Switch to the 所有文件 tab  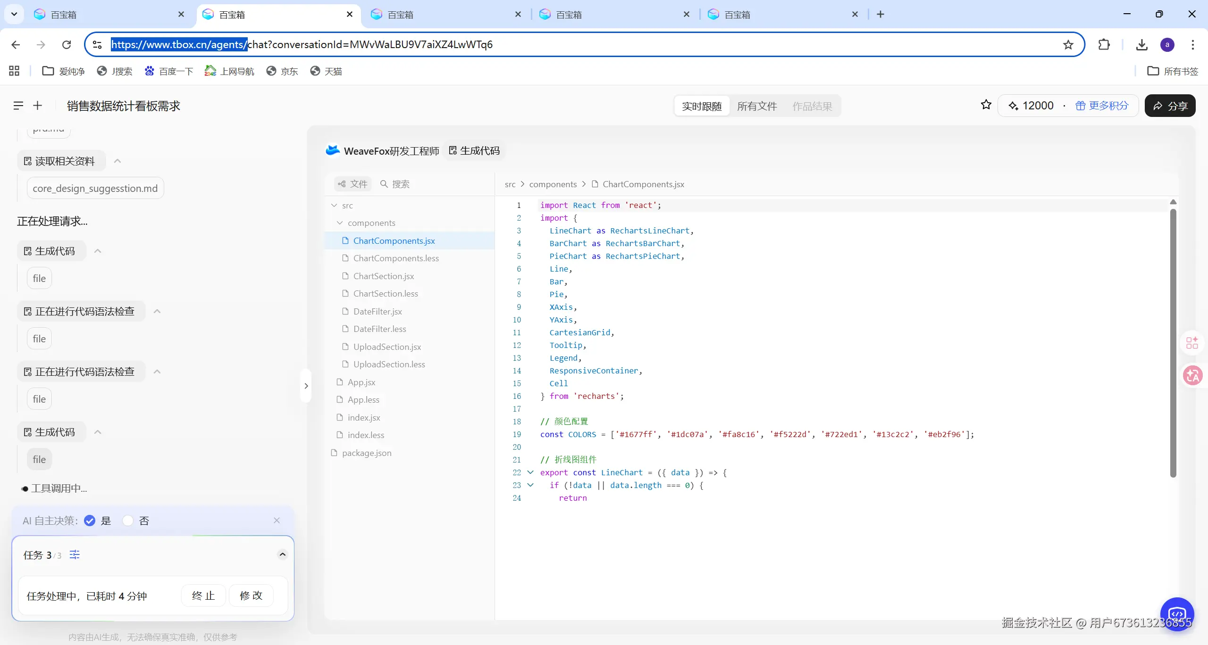(757, 106)
